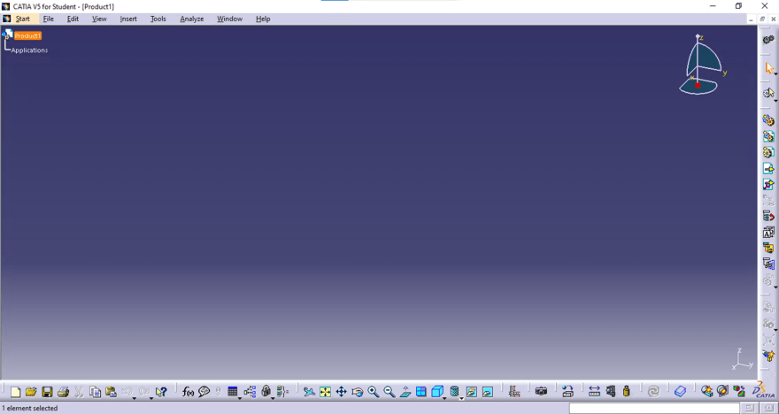Image resolution: width=779 pixels, height=414 pixels.
Task: Open the Help menu
Action: pyautogui.click(x=263, y=19)
